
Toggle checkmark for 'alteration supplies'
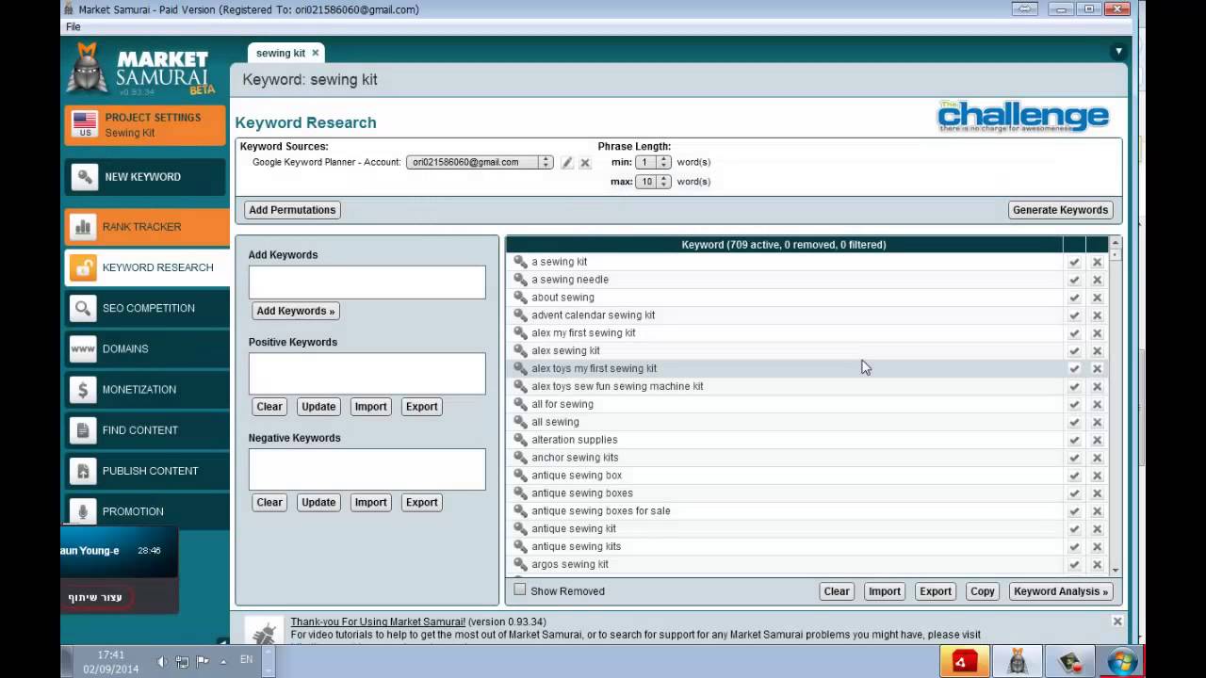click(1074, 440)
